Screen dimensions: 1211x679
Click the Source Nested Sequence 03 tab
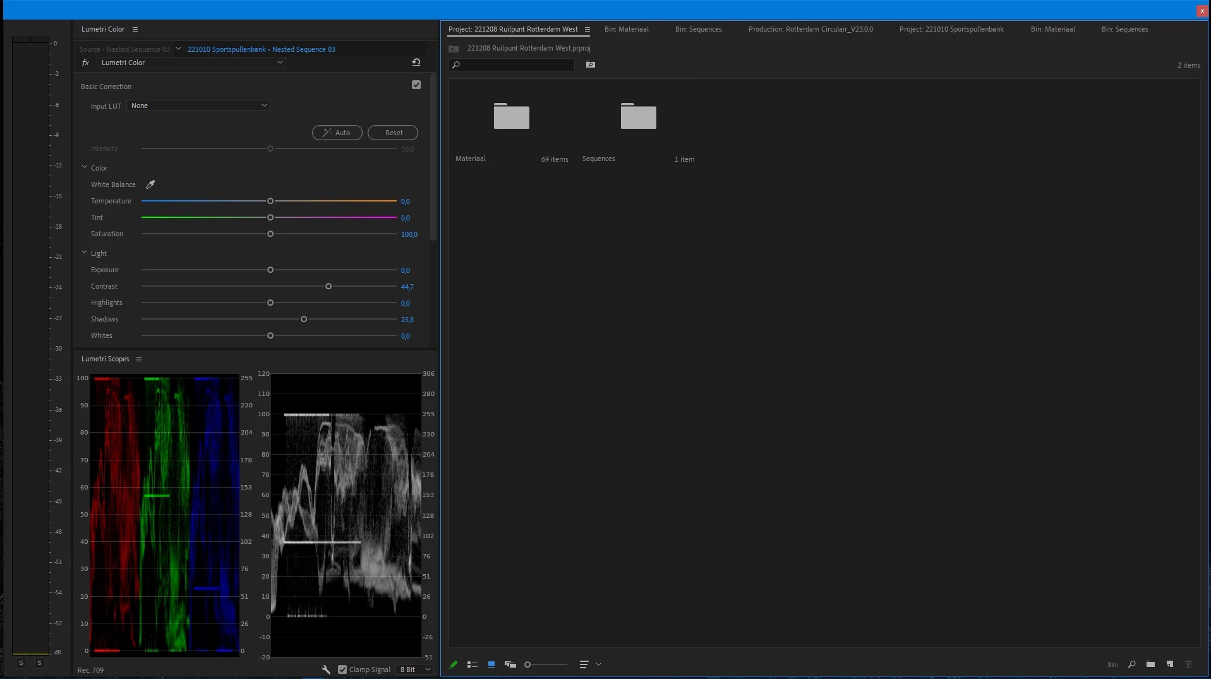pyautogui.click(x=124, y=49)
